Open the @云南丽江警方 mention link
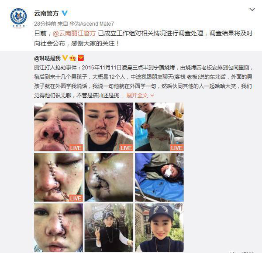This screenshot has height=253, width=262. (x=74, y=34)
